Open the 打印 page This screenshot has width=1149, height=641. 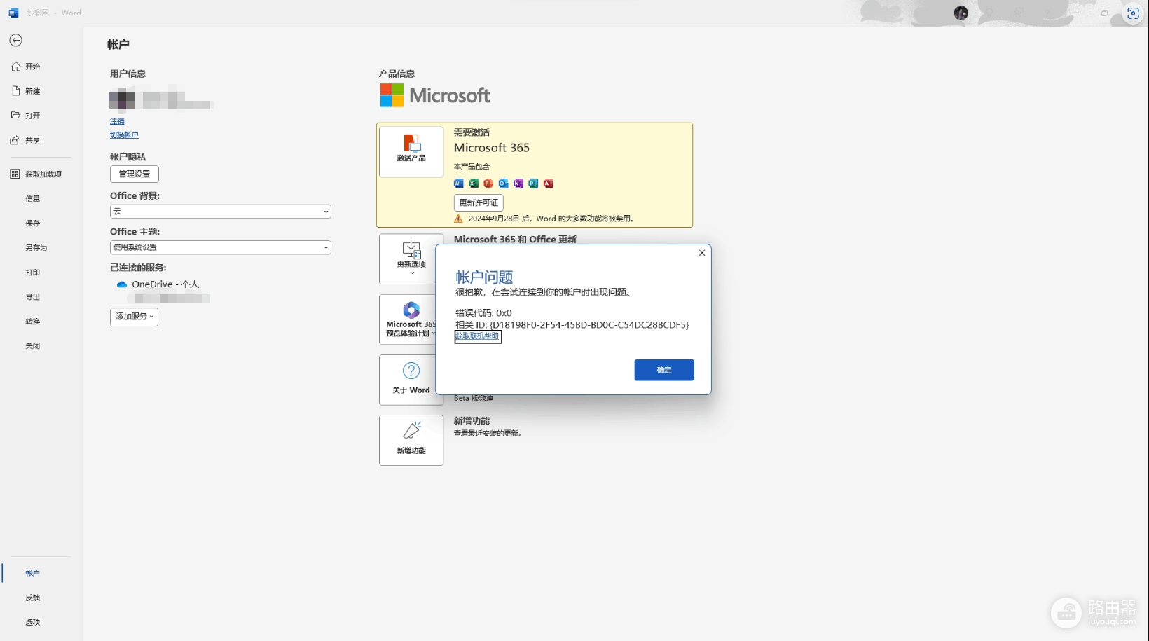tap(33, 273)
